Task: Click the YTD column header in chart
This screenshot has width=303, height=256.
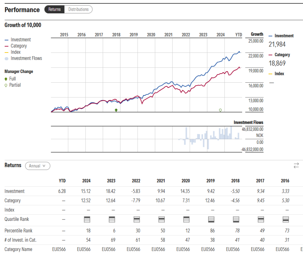Action: click(x=238, y=35)
